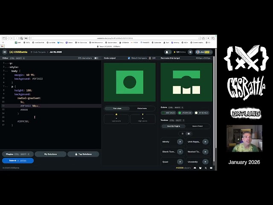Run the Minify plugin
The width and height of the screenshot is (273, 205).
pos(180,142)
